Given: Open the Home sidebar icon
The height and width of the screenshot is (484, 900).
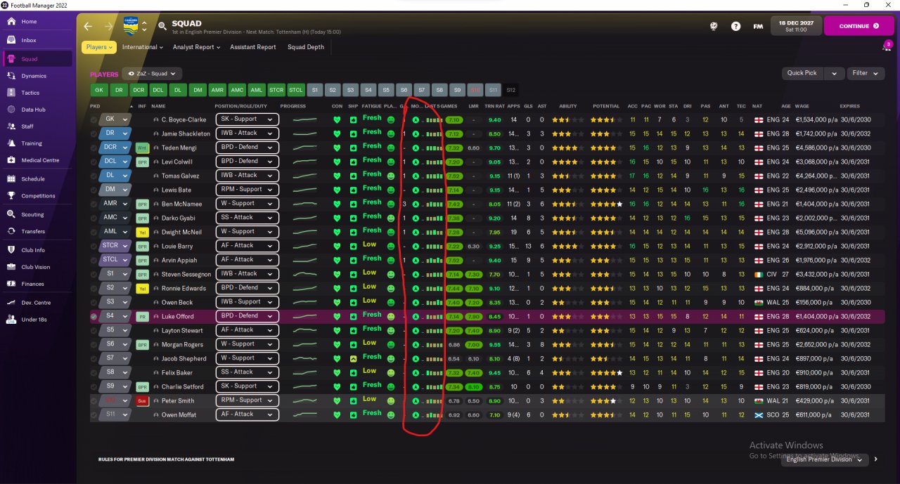Looking at the screenshot, I should [11, 22].
